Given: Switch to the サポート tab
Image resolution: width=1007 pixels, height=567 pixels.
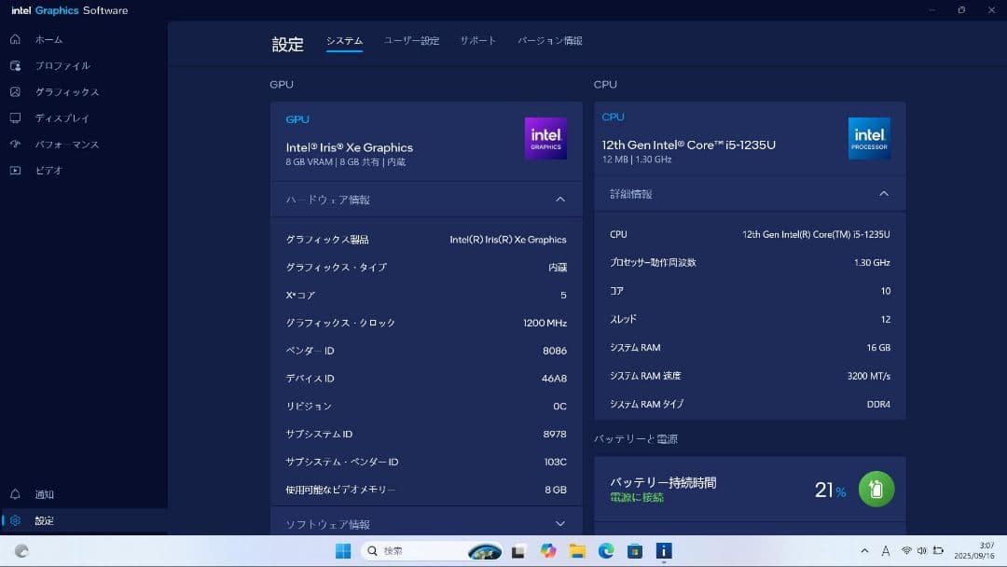Looking at the screenshot, I should pyautogui.click(x=477, y=41).
